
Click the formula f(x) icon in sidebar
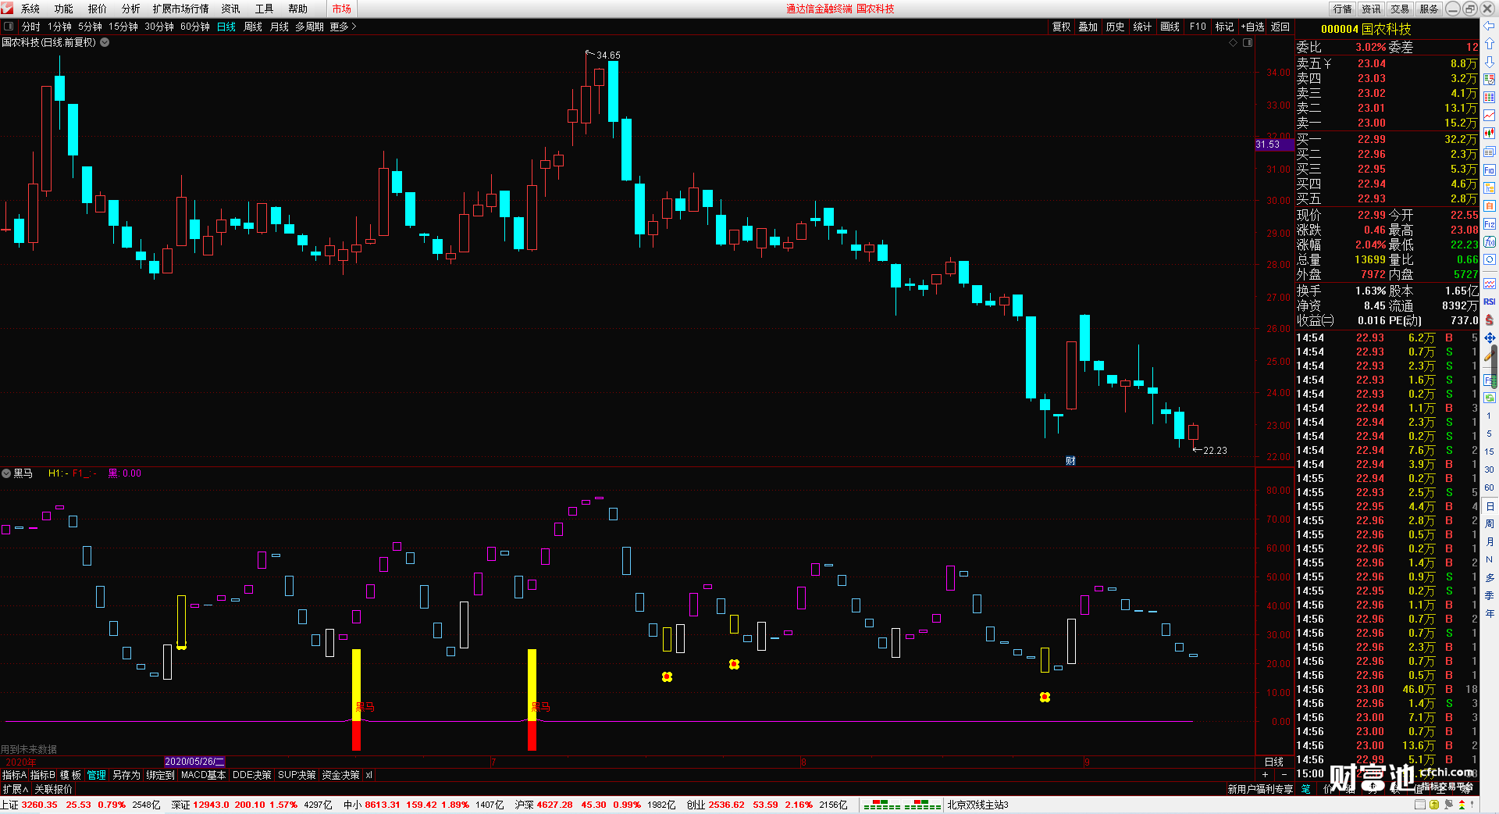point(1490,242)
